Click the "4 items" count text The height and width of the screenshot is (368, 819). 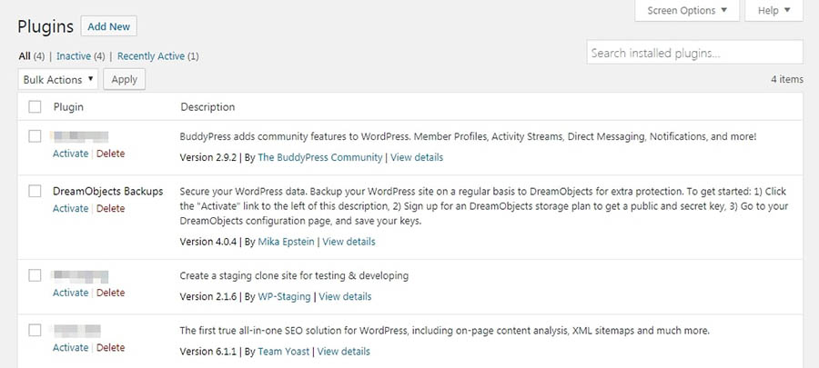[787, 79]
